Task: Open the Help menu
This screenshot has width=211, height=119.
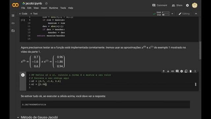Action: pos(71,8)
